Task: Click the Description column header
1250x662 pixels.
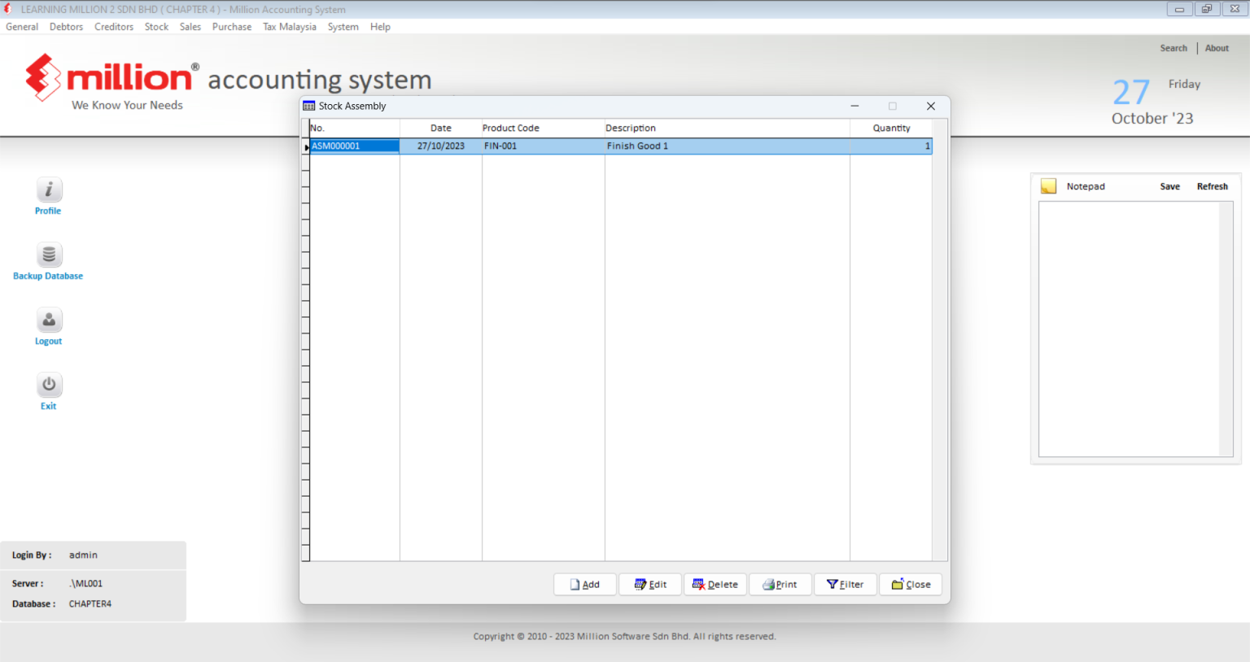Action: [728, 128]
